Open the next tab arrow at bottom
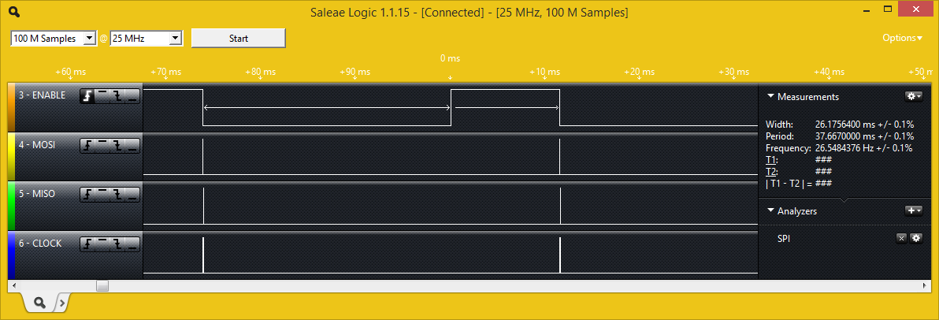 [x=63, y=303]
